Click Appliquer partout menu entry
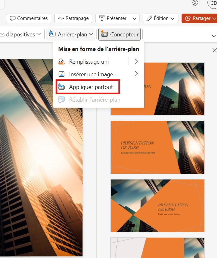 point(91,87)
